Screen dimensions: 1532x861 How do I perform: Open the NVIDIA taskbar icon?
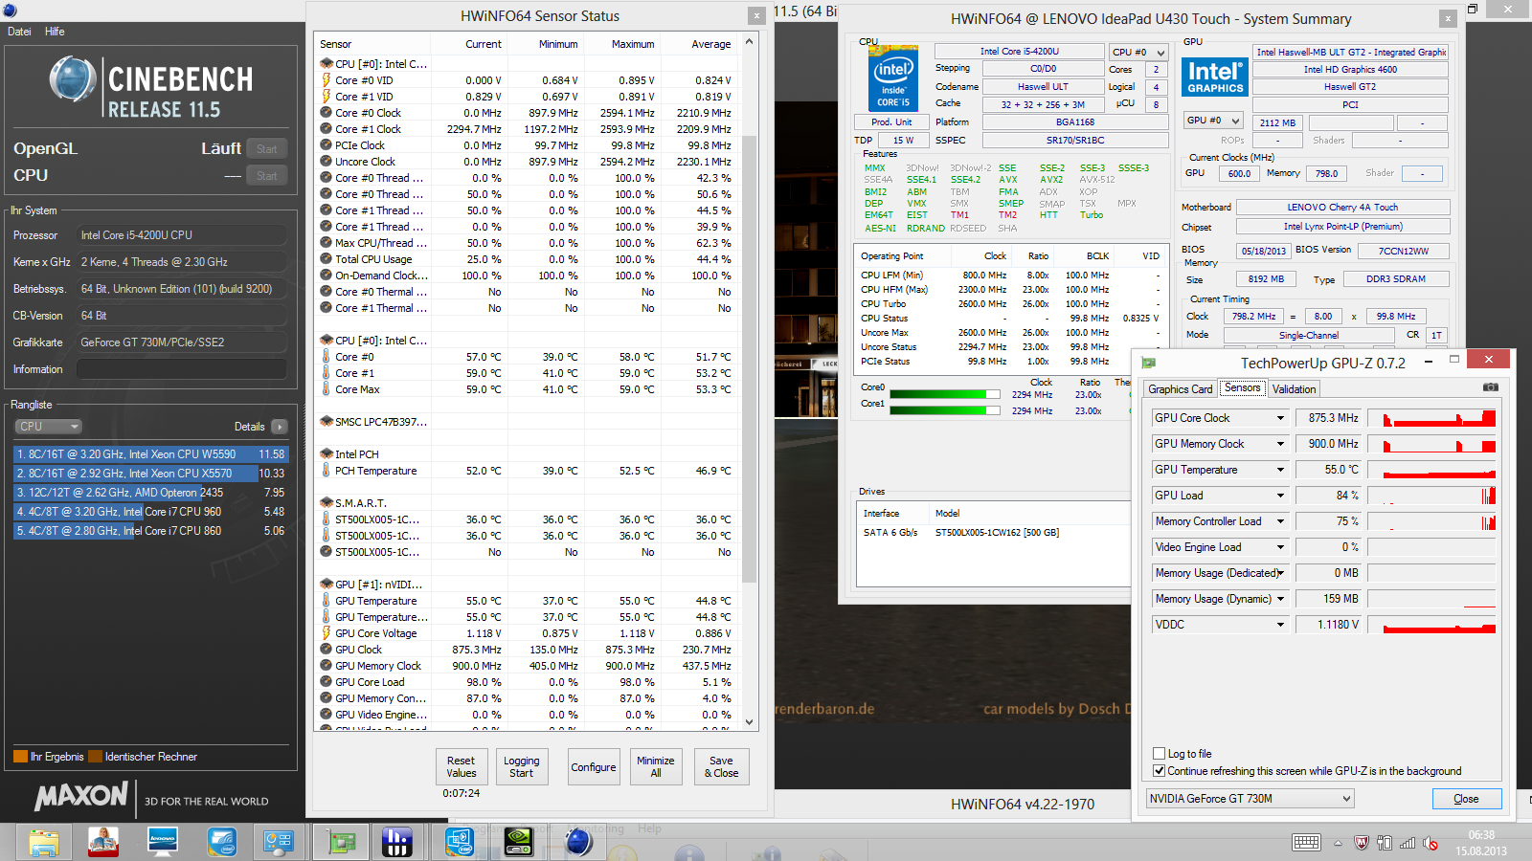[x=519, y=842]
